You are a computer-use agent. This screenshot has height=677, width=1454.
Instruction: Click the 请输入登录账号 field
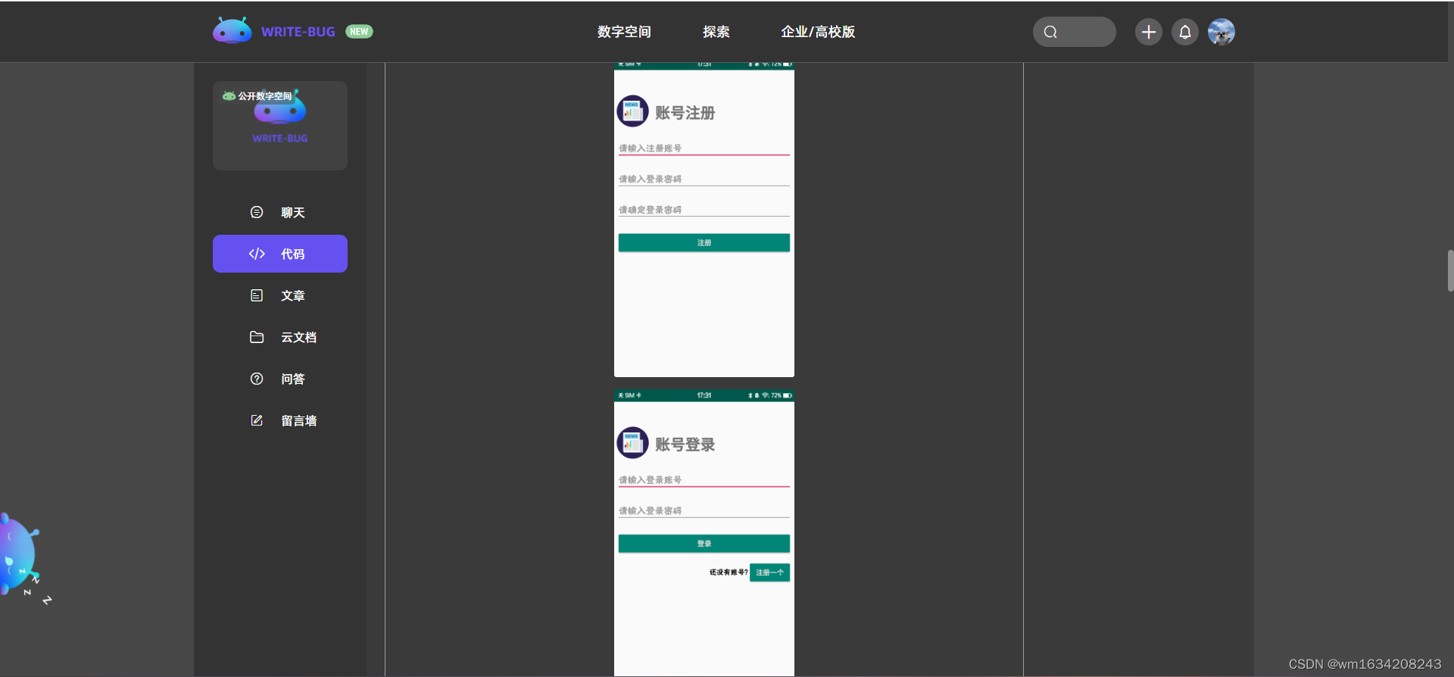[x=704, y=480]
